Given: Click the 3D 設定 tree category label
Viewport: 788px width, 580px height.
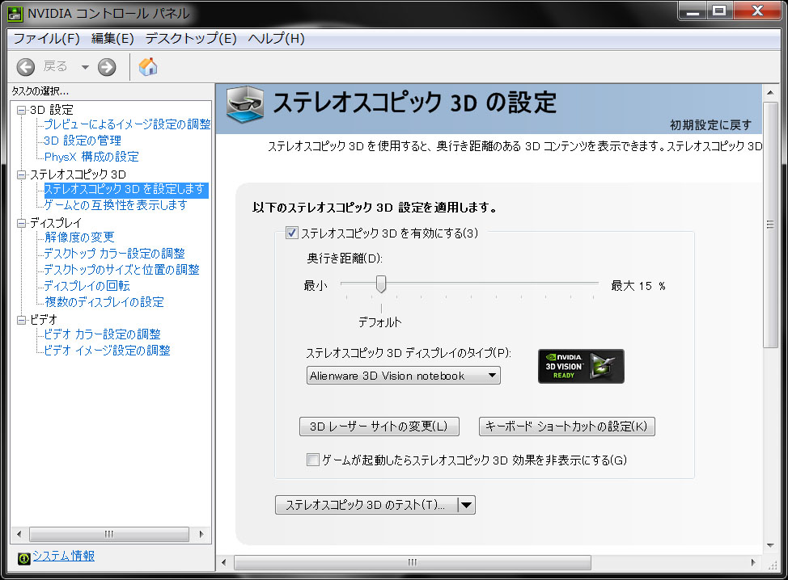Looking at the screenshot, I should 52,110.
